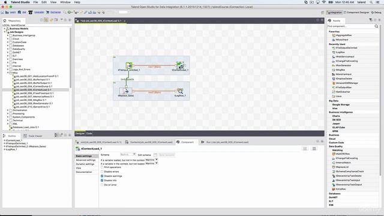Image resolution: width=384 pixels, height=216 pixels.
Task: Open the 'variable loaded, not in context' dropdown
Action: 151,160
